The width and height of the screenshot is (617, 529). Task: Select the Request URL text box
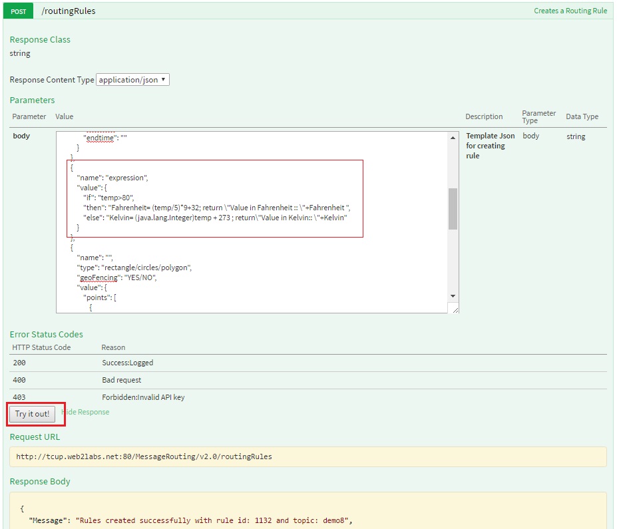pyautogui.click(x=308, y=456)
